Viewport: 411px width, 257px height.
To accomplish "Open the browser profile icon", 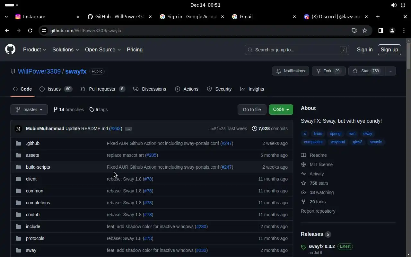I will [392, 31].
